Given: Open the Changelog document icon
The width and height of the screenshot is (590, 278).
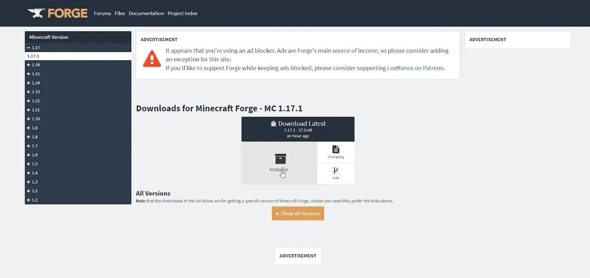Looking at the screenshot, I should (336, 149).
